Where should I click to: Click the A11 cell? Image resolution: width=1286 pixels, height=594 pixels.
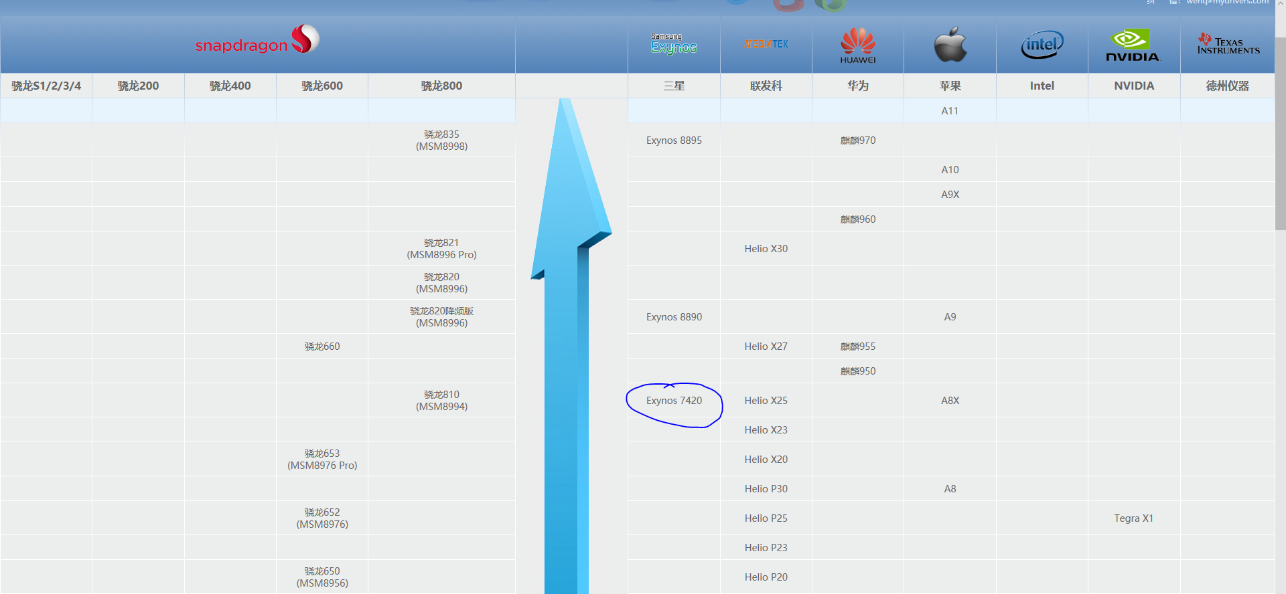(950, 111)
